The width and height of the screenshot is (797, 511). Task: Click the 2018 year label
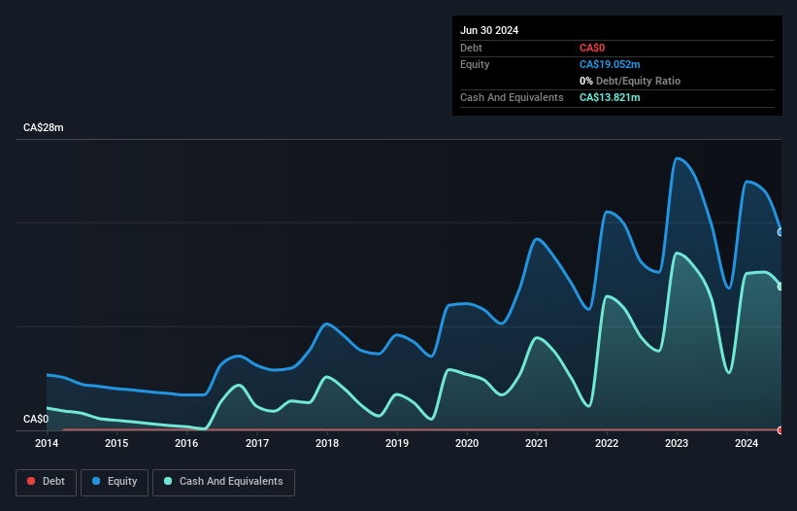point(327,444)
